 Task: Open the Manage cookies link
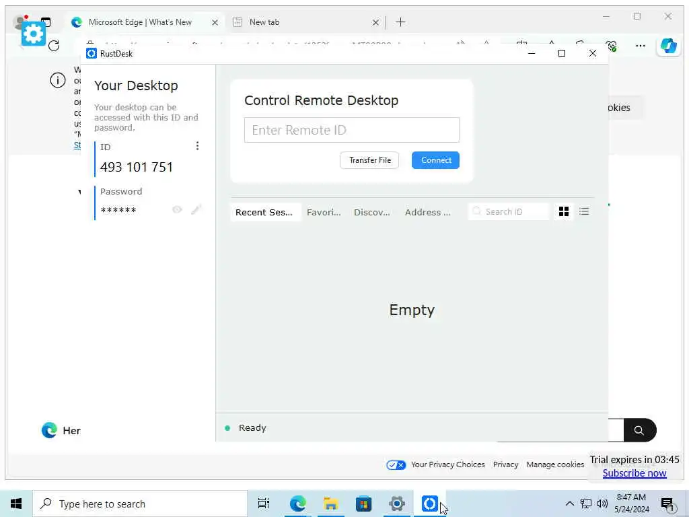point(555,464)
